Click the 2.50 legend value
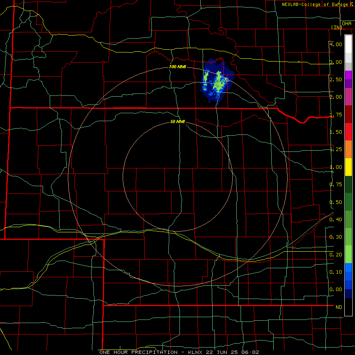The width and height of the screenshot is (355, 355). pos(336,79)
